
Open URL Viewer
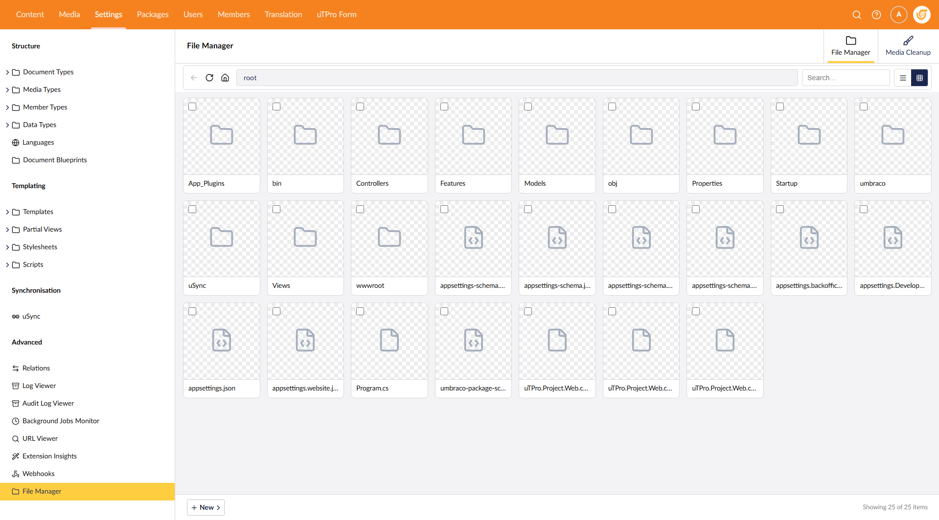tap(35, 438)
